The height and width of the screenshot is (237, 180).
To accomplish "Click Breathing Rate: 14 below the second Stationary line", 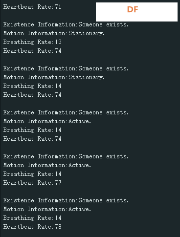I will (x=32, y=86).
